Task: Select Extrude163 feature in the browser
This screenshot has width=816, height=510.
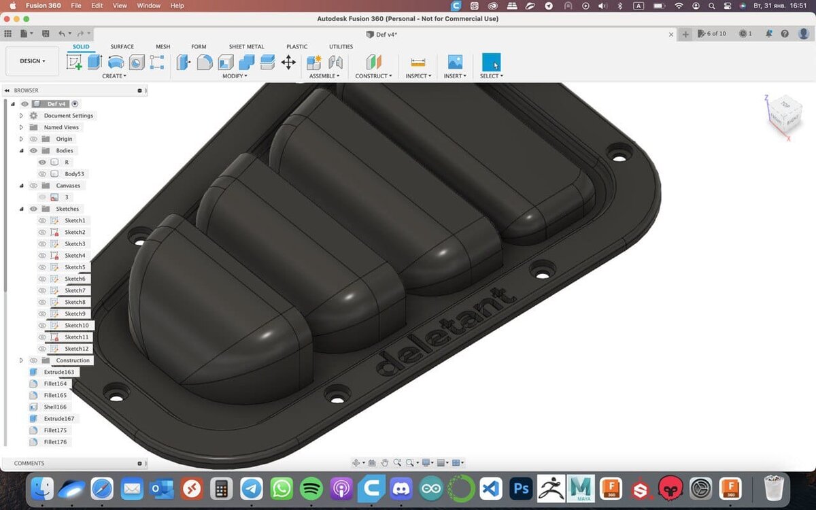Action: click(59, 372)
